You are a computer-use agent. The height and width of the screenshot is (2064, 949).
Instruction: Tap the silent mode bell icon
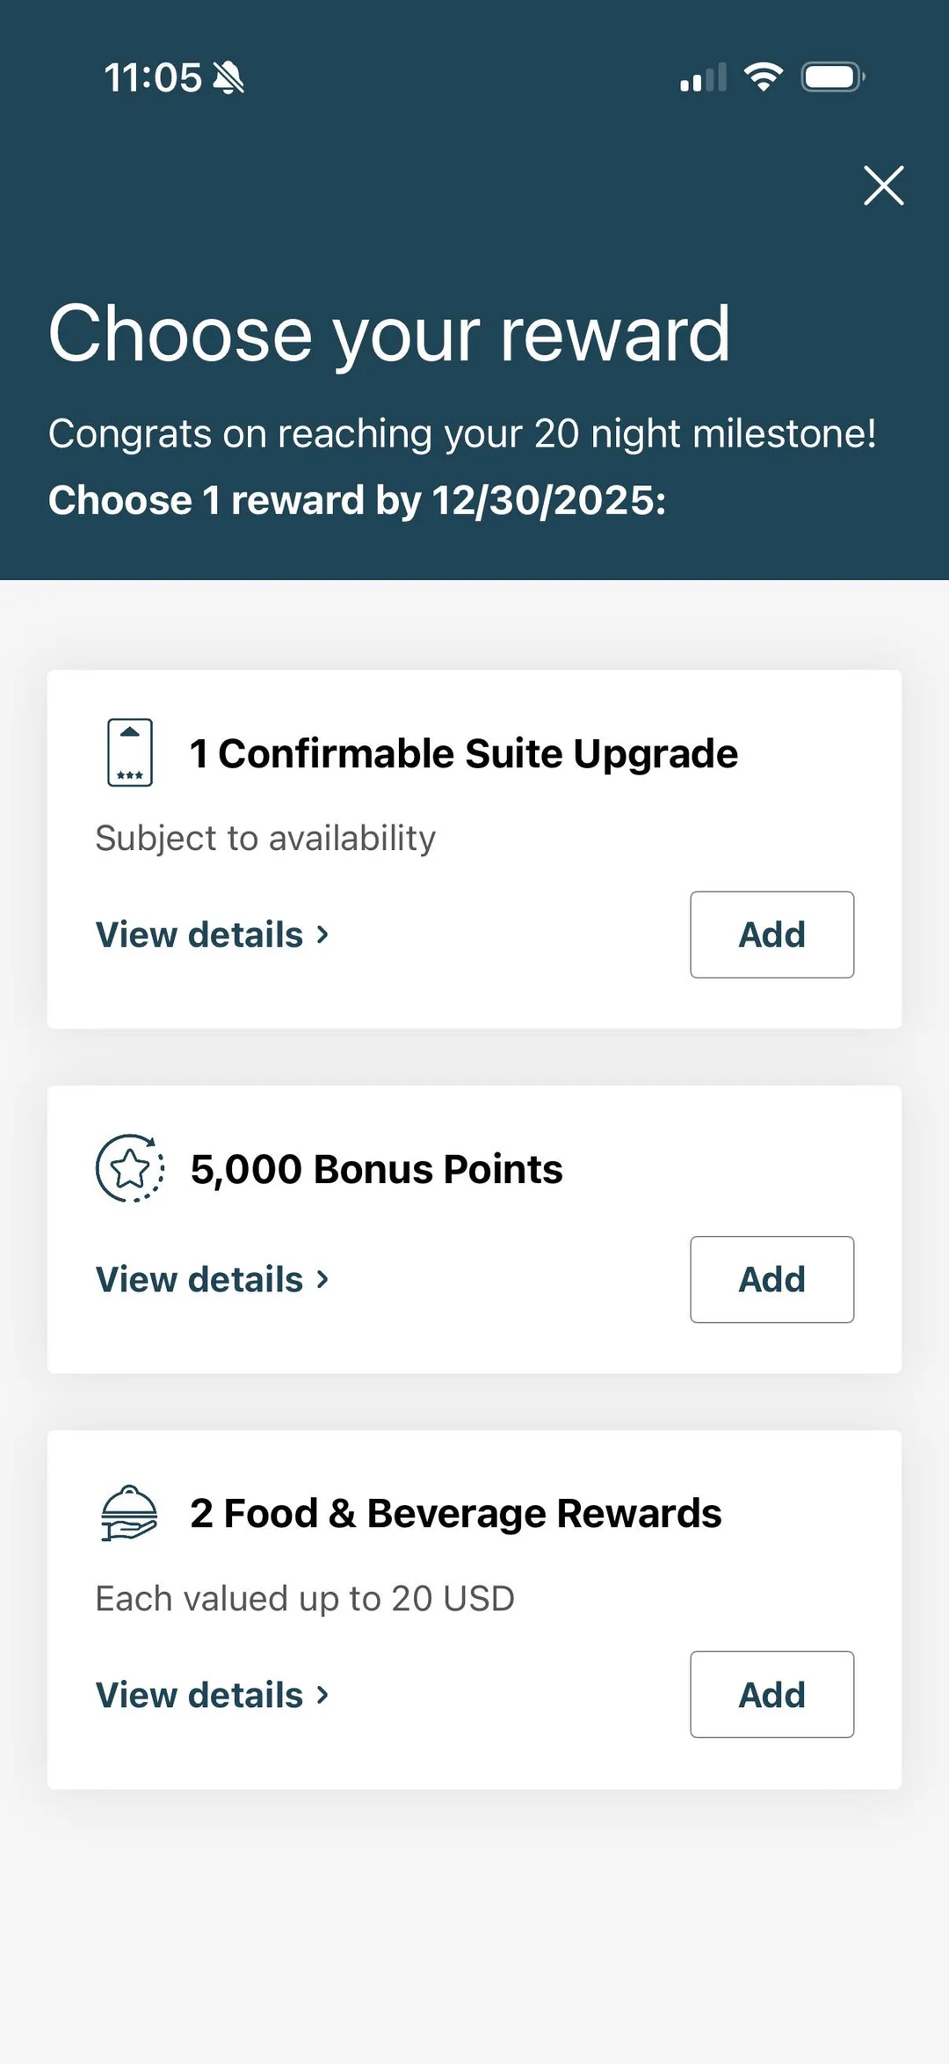[x=229, y=77]
